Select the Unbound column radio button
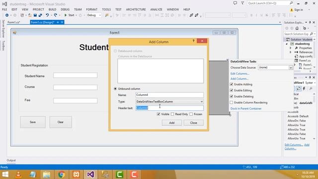 (115, 89)
